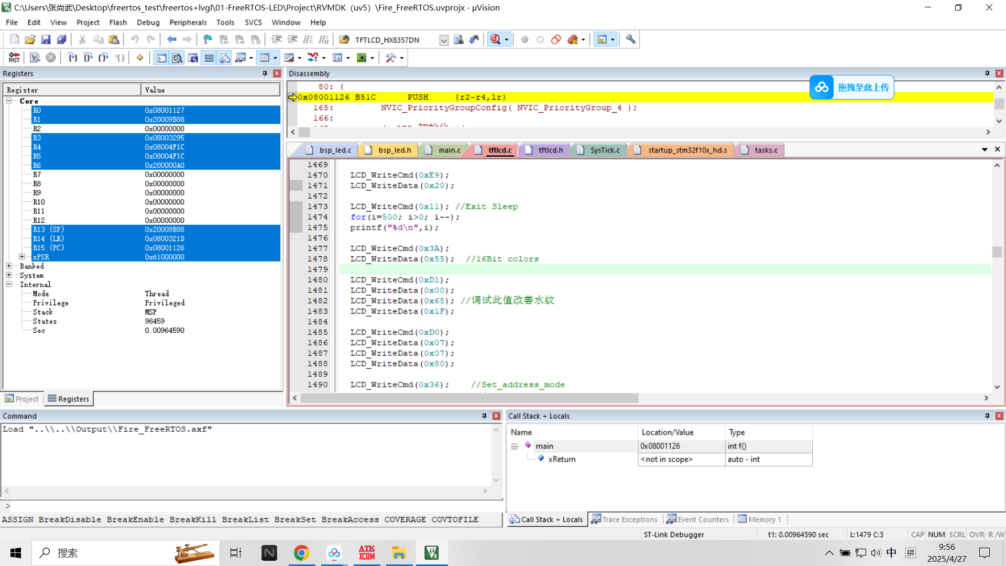Click the code editor horizontal scrollbar
This screenshot has height=566, width=1006.
tap(469, 398)
